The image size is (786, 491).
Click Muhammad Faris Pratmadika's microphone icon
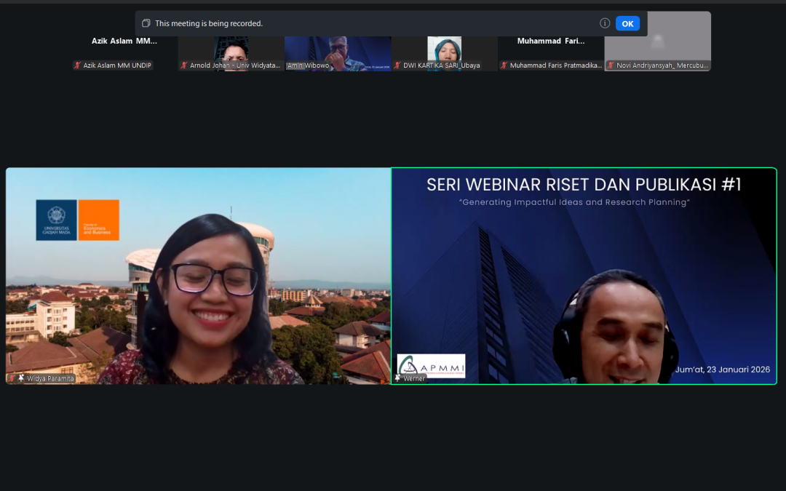502,65
